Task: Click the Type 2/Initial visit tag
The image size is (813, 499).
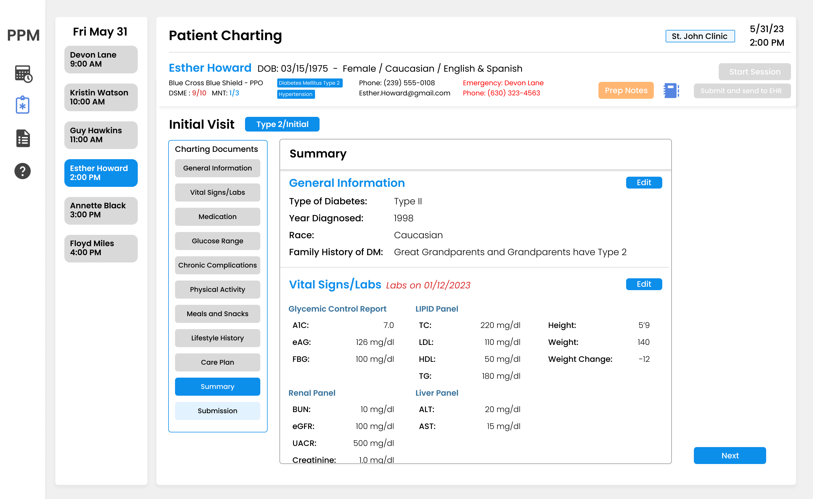Action: (x=282, y=124)
